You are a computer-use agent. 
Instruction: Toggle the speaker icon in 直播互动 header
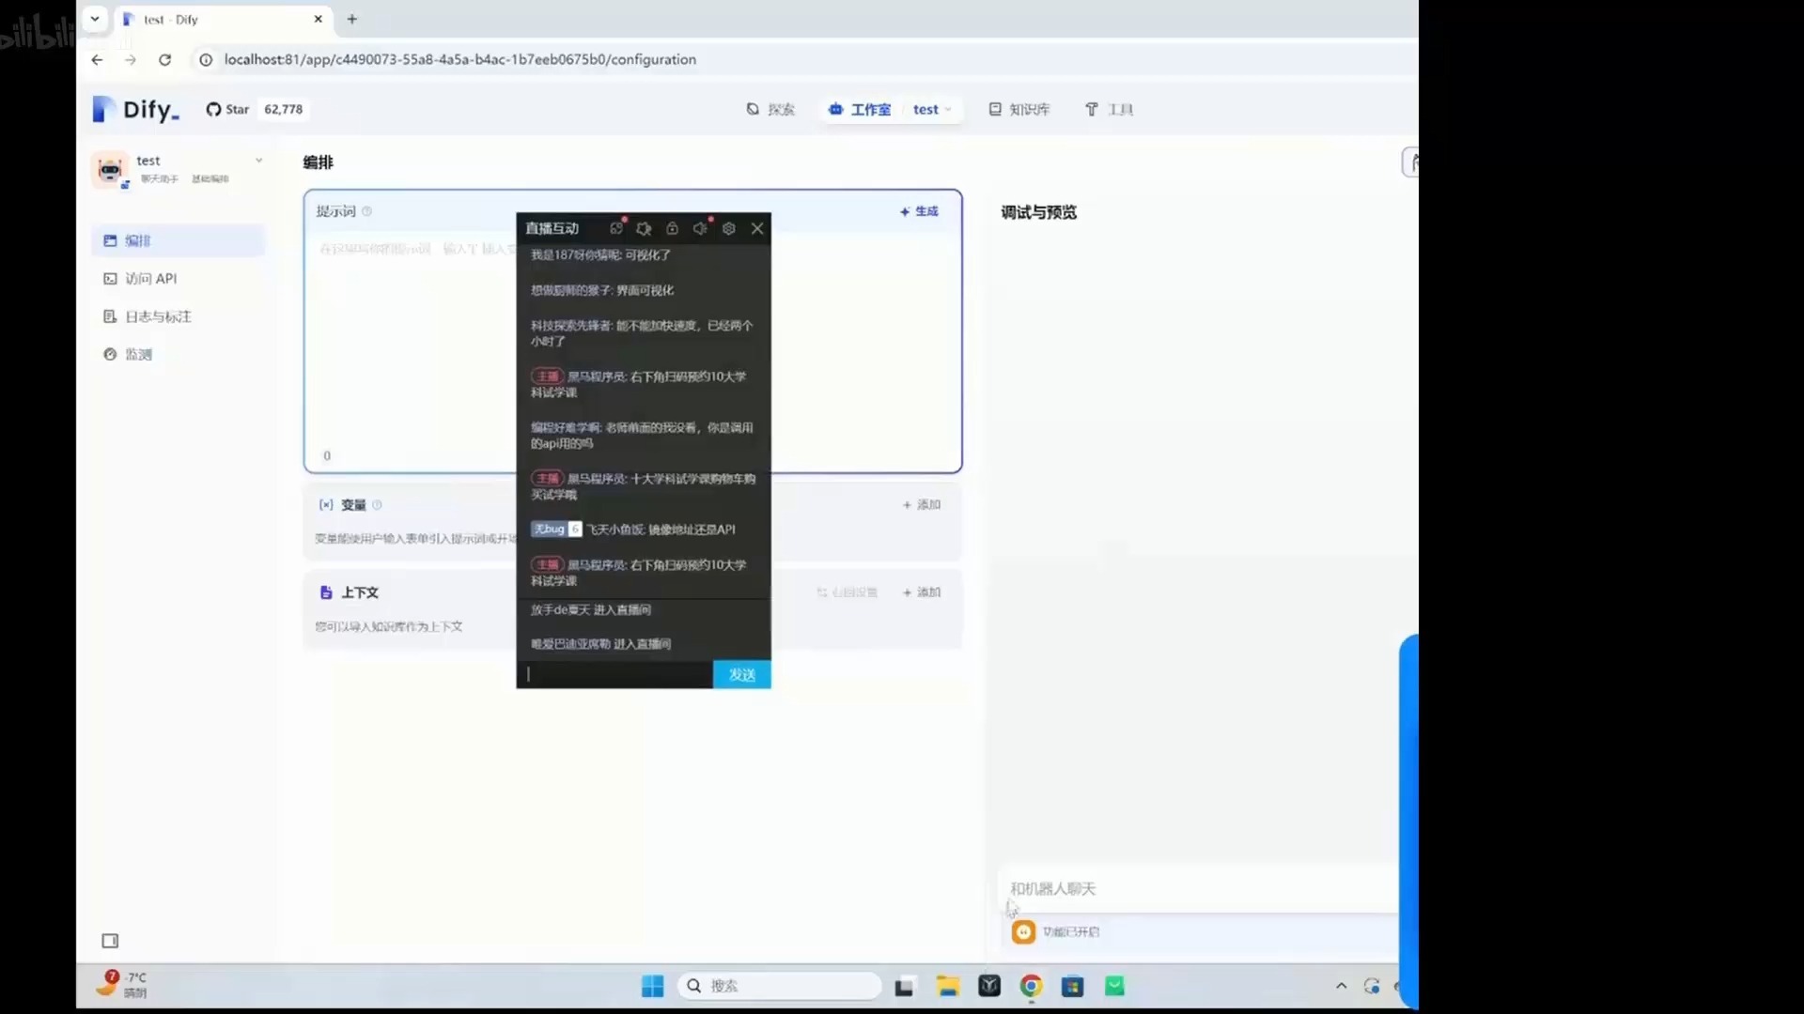click(700, 228)
